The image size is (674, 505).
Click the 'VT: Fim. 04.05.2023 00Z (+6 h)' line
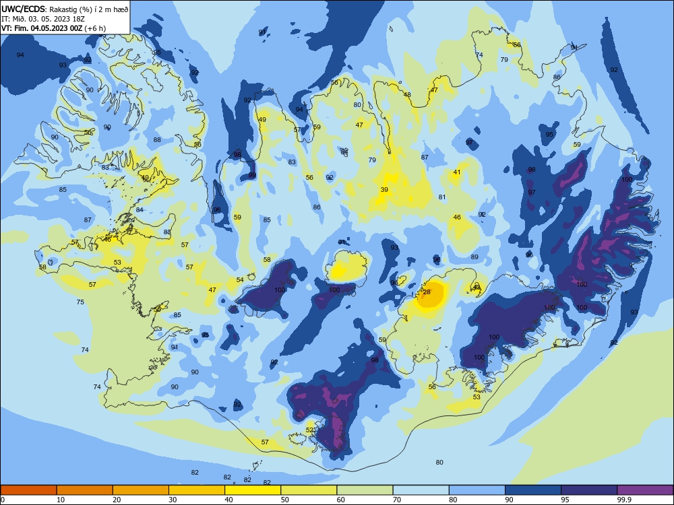click(x=54, y=28)
